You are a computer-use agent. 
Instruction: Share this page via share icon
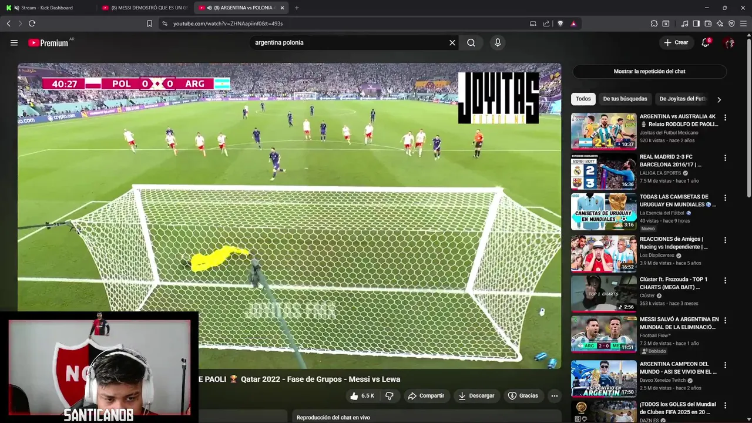546,23
